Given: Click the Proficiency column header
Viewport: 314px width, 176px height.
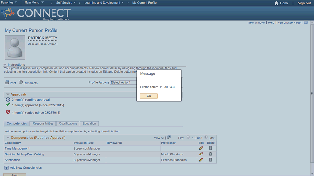Looking at the screenshot, I should coord(168,143).
